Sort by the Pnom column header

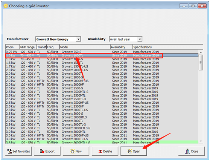12,47
